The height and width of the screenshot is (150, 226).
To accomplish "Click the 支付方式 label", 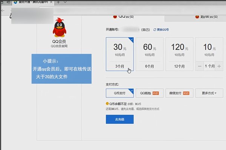I will click(x=112, y=84).
